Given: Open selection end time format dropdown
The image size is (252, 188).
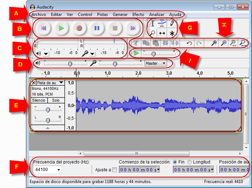Looking at the screenshot, I should (212, 170).
